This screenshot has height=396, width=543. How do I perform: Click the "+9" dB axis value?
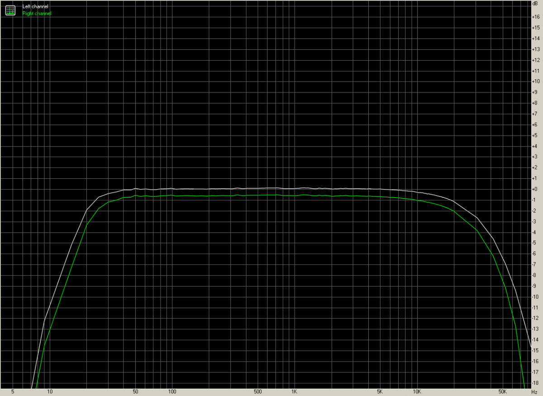[x=535, y=92]
